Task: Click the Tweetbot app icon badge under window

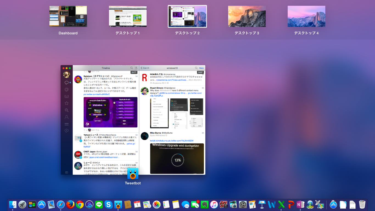Action: pos(133,174)
